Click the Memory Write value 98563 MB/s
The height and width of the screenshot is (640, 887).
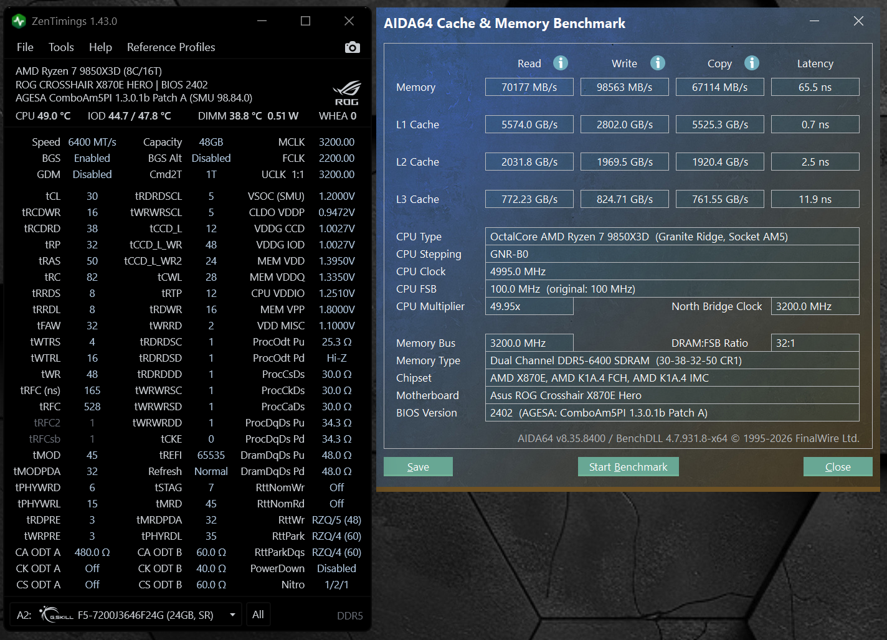pyautogui.click(x=625, y=87)
